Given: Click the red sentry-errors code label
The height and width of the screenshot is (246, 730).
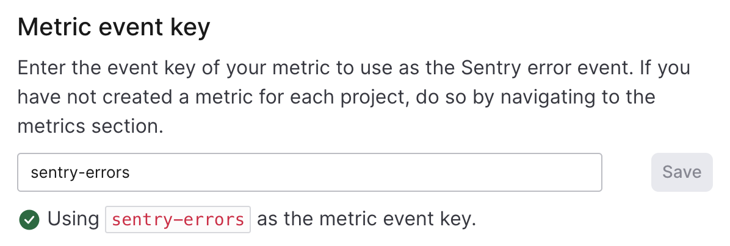Looking at the screenshot, I should 178,219.
